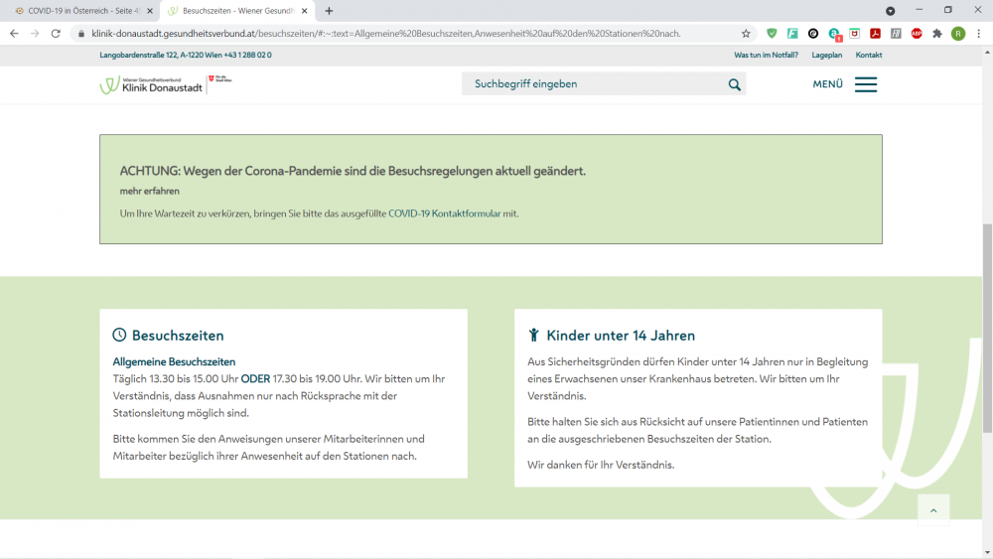Reload the page

56,33
